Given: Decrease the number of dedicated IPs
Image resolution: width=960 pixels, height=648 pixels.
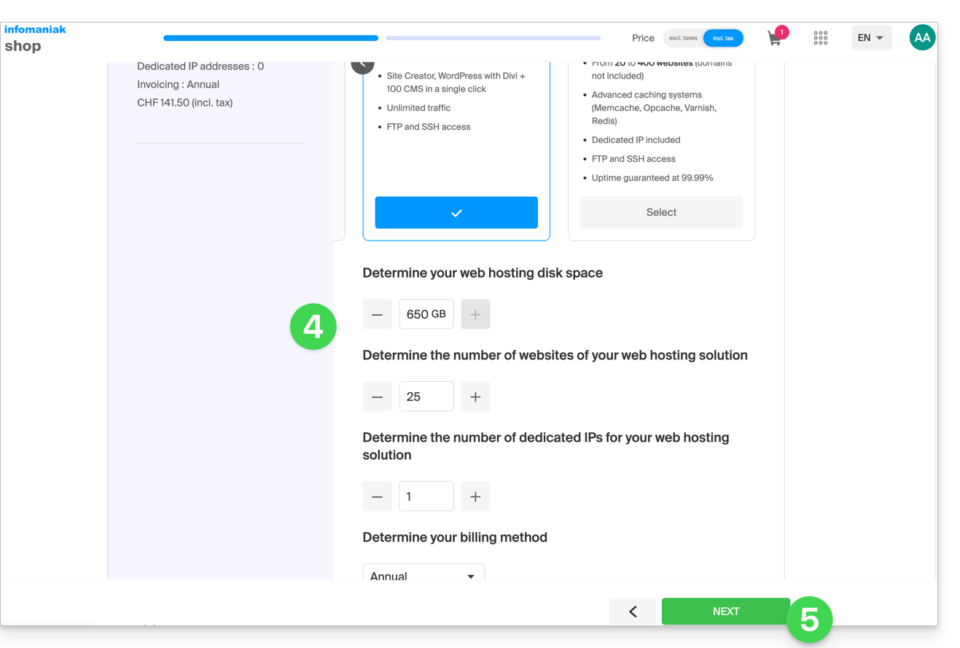Looking at the screenshot, I should point(377,496).
